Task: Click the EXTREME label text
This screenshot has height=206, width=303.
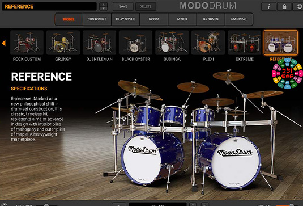Action: [x=245, y=59]
